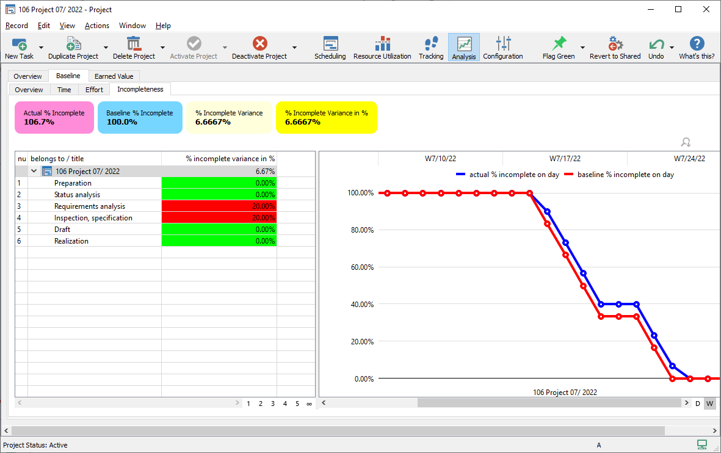Select the Realization task row
The height and width of the screenshot is (453, 721).
[x=147, y=241]
